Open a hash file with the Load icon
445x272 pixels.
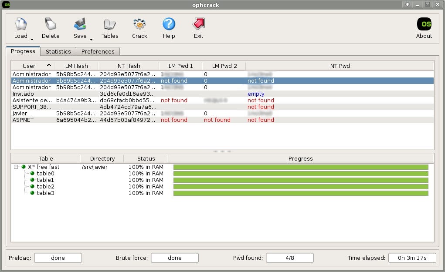[20, 26]
